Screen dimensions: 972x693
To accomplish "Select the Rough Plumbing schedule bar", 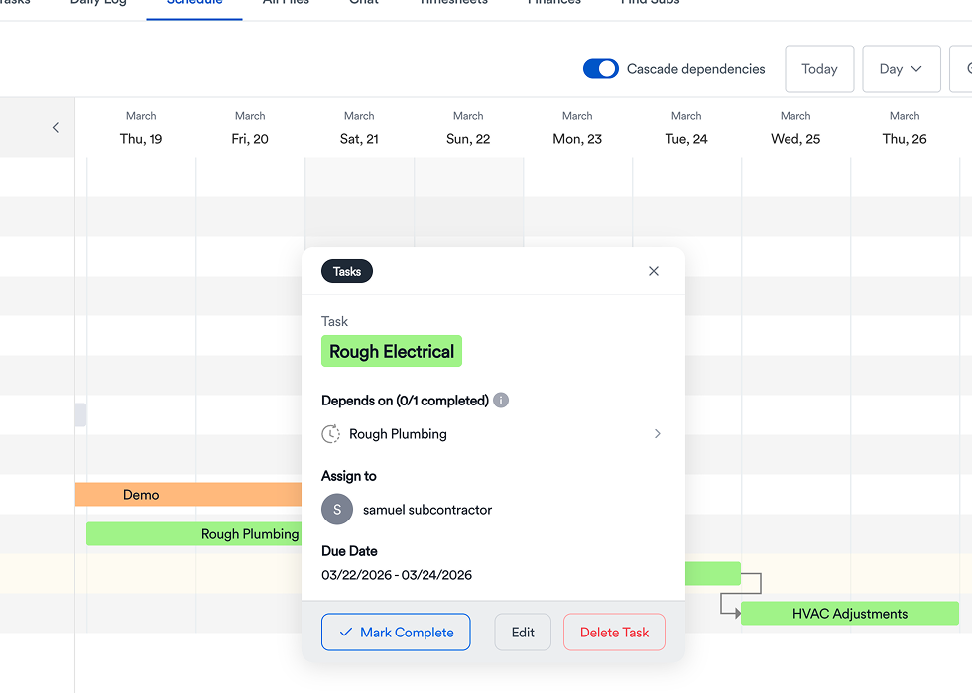I will [194, 533].
